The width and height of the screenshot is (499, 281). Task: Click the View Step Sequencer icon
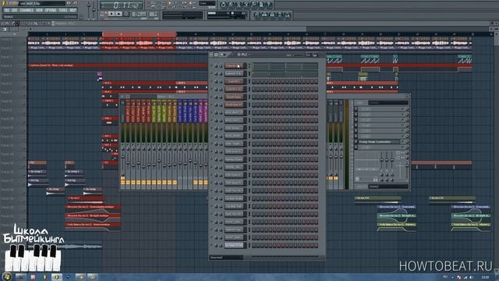pyautogui.click(x=264, y=15)
